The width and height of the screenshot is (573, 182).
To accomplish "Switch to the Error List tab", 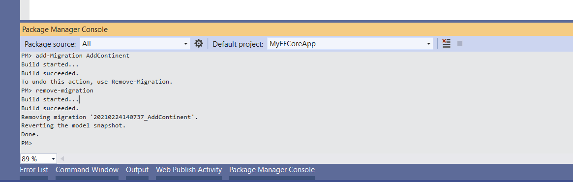I will 34,170.
